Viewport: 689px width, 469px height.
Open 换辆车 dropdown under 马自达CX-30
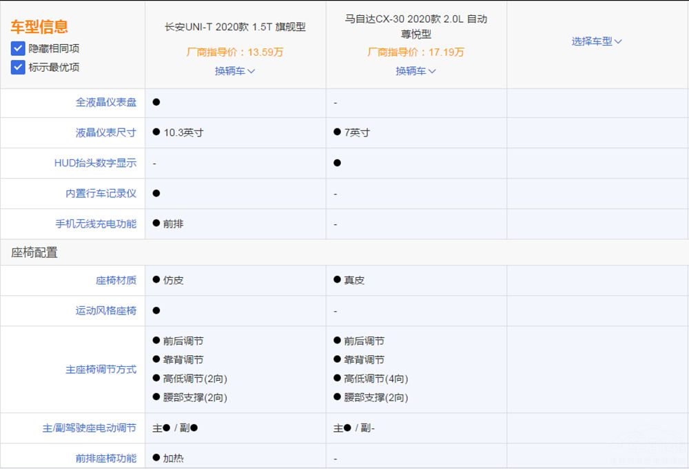click(x=416, y=71)
